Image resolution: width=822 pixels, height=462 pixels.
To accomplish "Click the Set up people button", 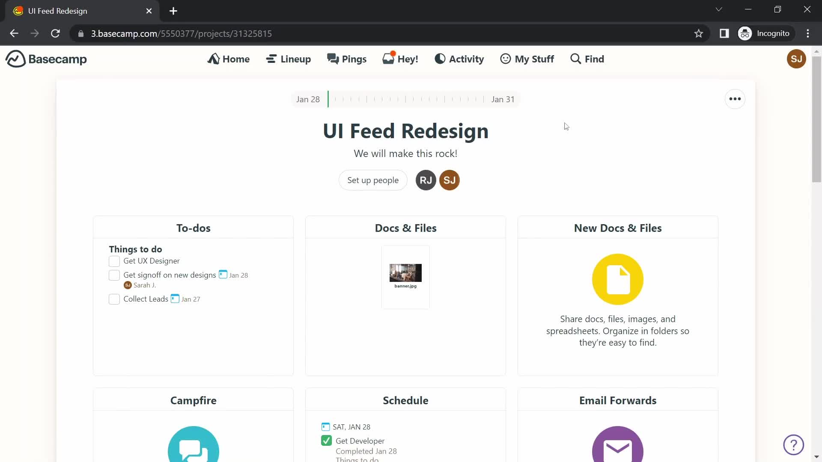I will point(373,180).
